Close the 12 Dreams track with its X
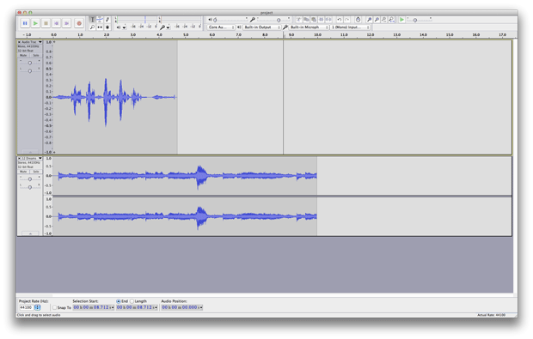Screen dimensions: 533x339 [19, 159]
